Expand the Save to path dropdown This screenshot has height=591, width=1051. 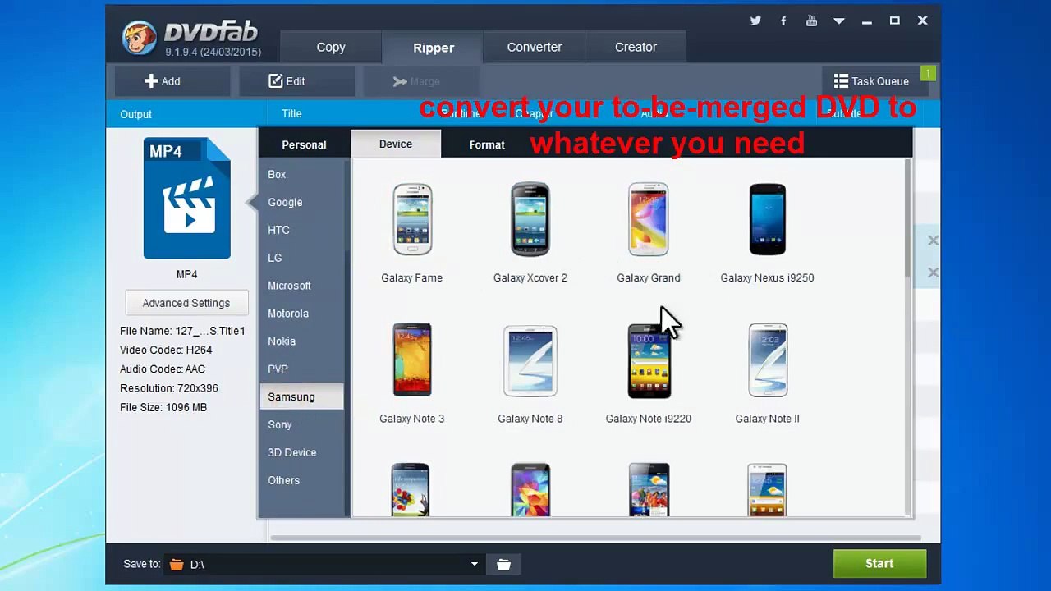pos(474,564)
